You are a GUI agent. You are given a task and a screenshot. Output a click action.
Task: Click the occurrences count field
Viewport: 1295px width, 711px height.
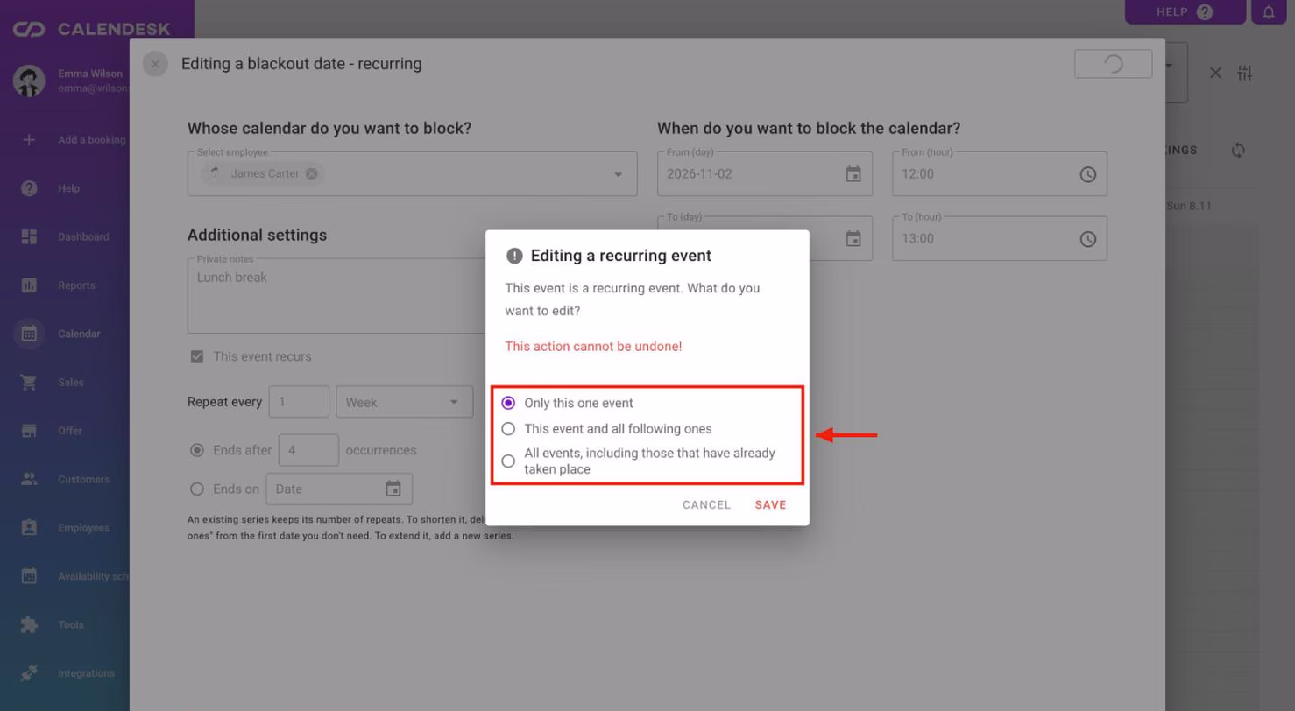tap(308, 450)
